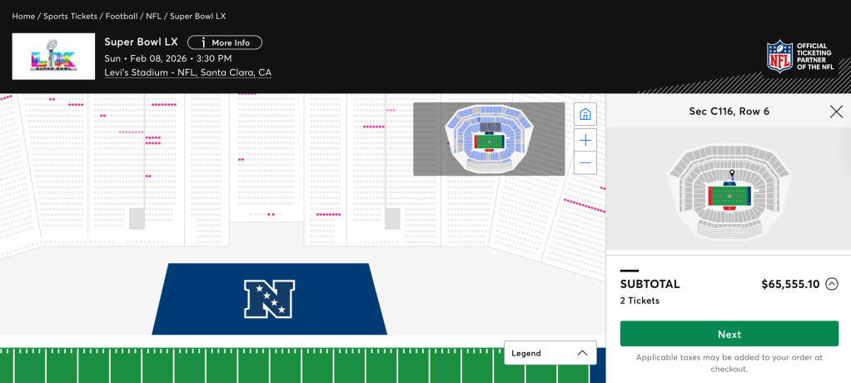Open Levi's Stadium venue link
851x383 pixels.
[x=187, y=72]
